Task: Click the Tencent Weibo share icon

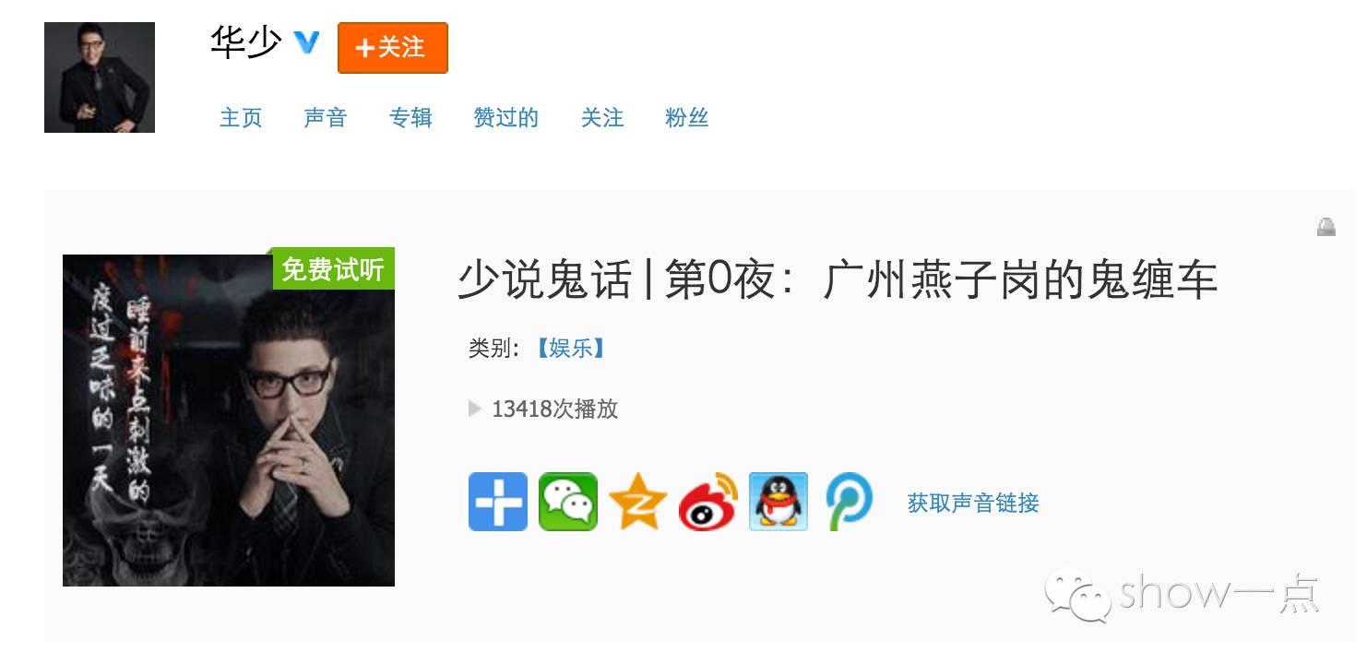Action: 849,502
